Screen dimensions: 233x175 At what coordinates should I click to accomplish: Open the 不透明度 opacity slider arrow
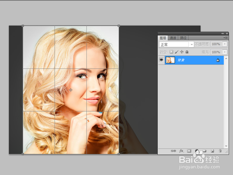225,44
